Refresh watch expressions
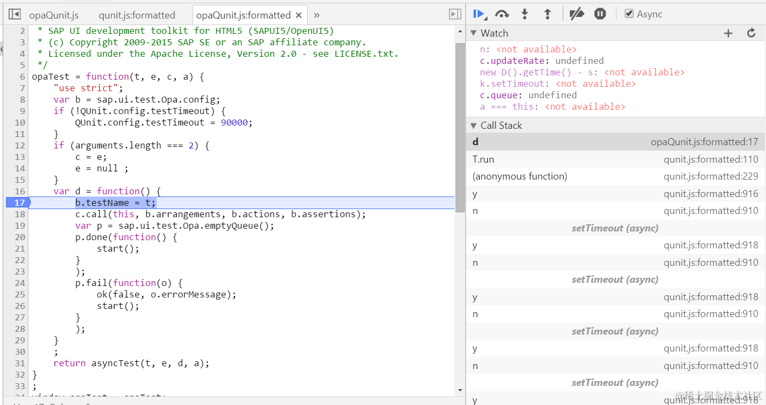 tap(751, 33)
